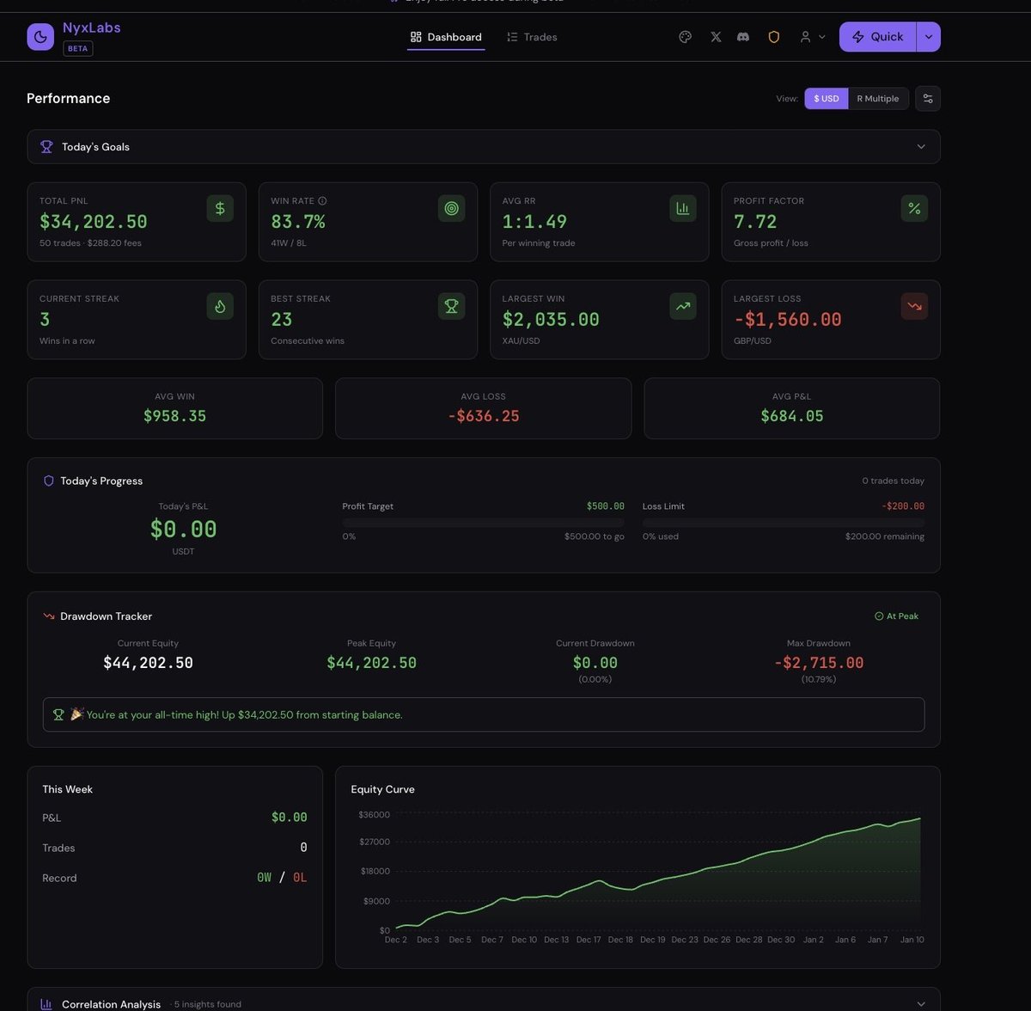The height and width of the screenshot is (1011, 1031).
Task: Click the Profit Target progress bar
Action: pos(484,521)
